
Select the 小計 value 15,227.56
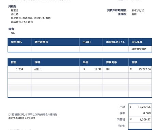click(140, 107)
